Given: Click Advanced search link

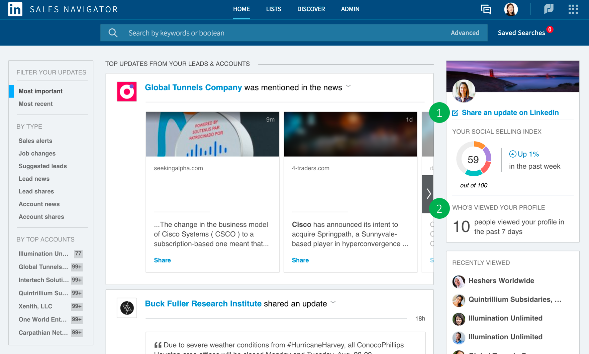Looking at the screenshot, I should click(x=465, y=33).
